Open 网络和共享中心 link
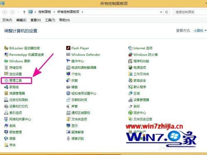The height and width of the screenshot is (155, 207). click(20, 119)
